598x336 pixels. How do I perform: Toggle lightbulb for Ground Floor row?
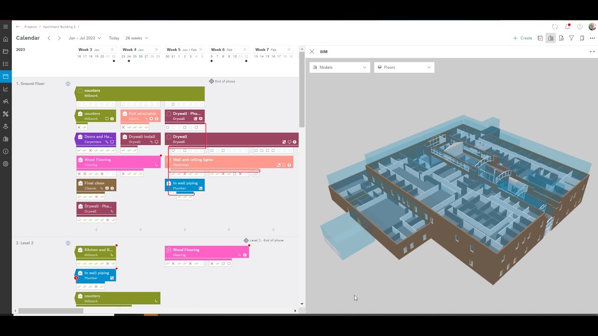(x=68, y=84)
